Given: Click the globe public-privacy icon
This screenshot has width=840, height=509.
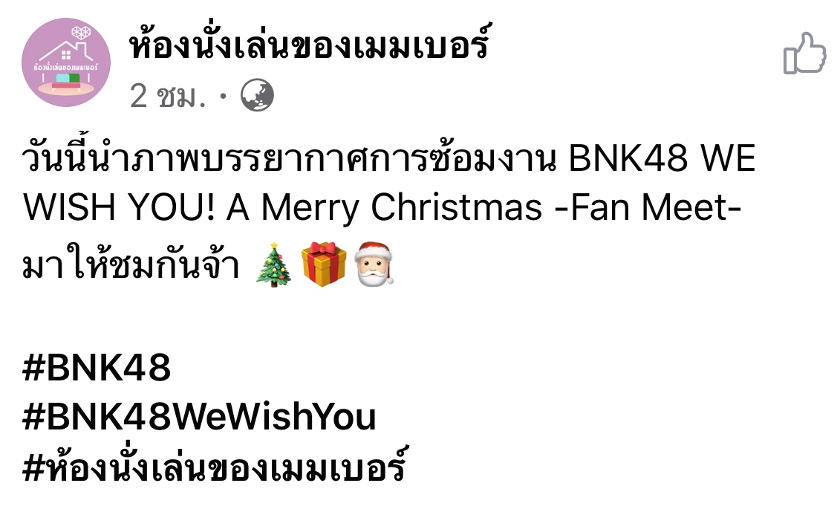Looking at the screenshot, I should (257, 95).
